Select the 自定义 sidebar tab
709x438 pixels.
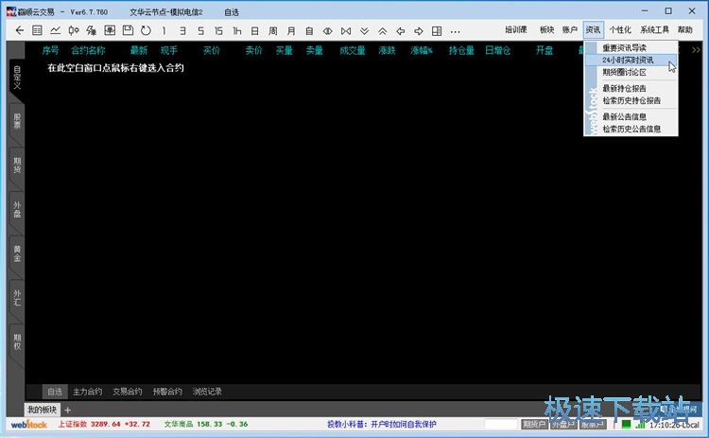click(x=17, y=77)
